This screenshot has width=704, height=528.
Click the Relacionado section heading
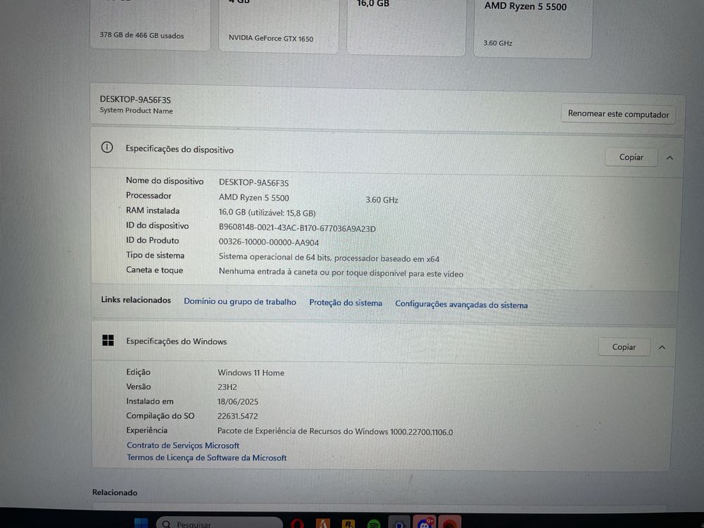(x=115, y=493)
